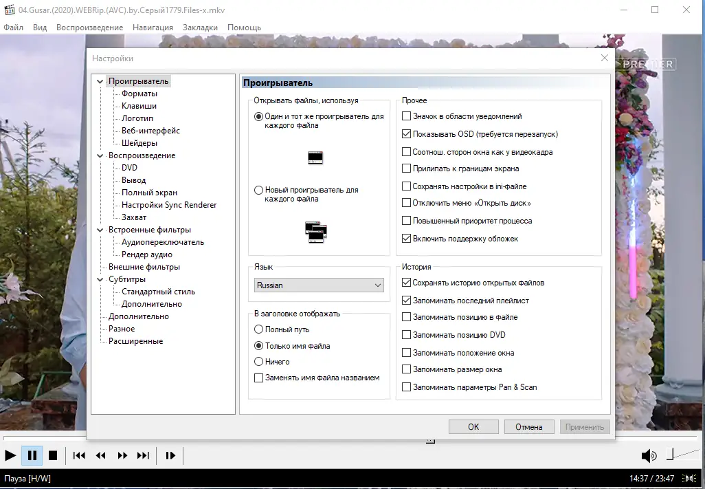Screen dimensions: 705x489
Task: Open the Шейдеры settings page
Action: (x=139, y=143)
